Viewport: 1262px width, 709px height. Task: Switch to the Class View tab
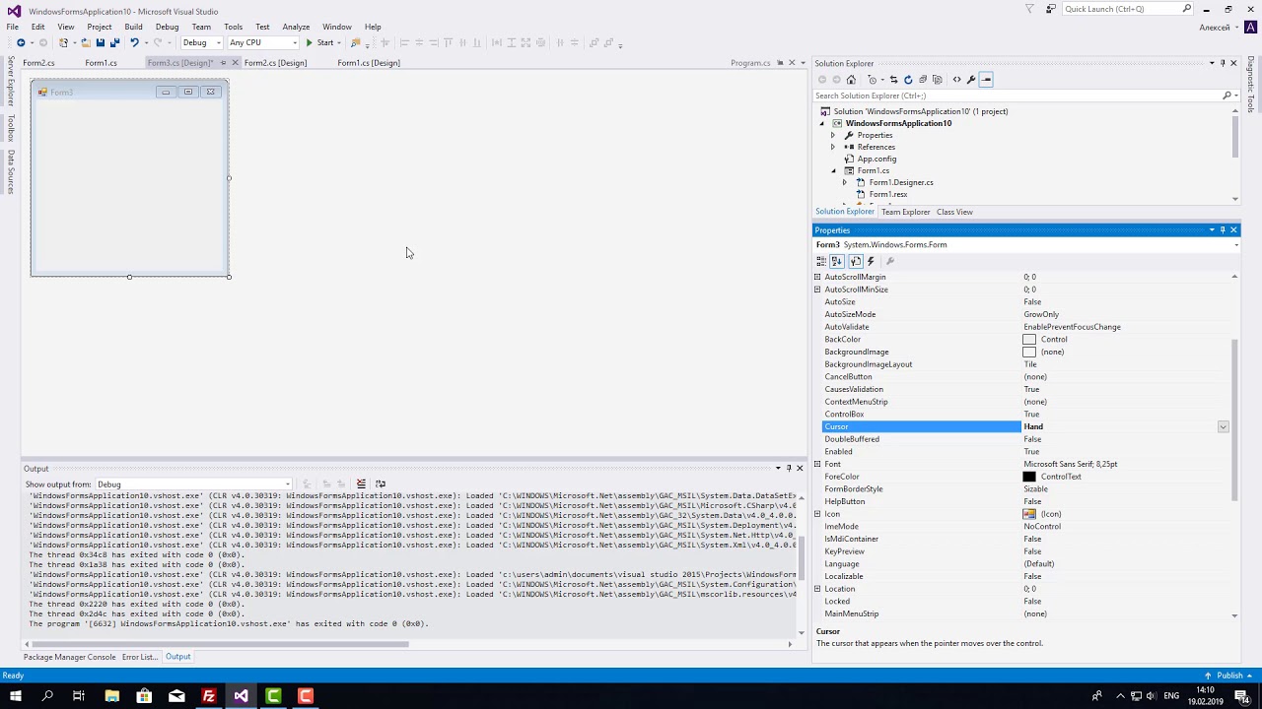click(x=954, y=212)
